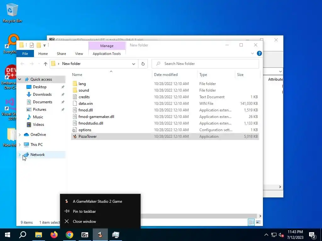Click the Search New folder box
Image resolution: width=322 pixels, height=241 pixels.
(x=205, y=64)
